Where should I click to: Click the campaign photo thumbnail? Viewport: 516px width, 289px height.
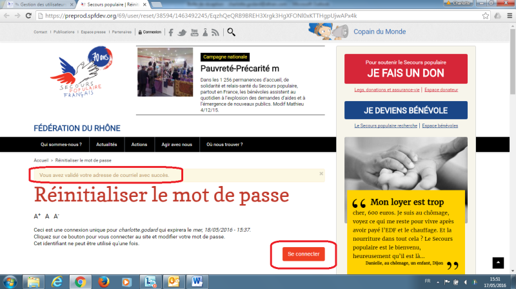165,72
